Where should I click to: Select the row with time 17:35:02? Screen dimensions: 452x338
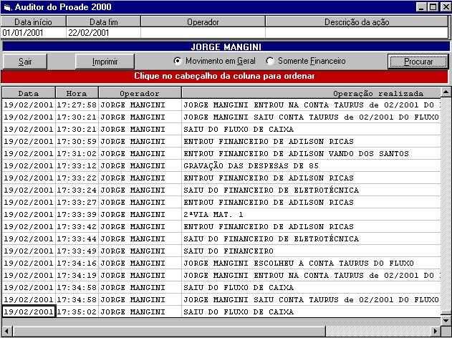click(x=76, y=312)
